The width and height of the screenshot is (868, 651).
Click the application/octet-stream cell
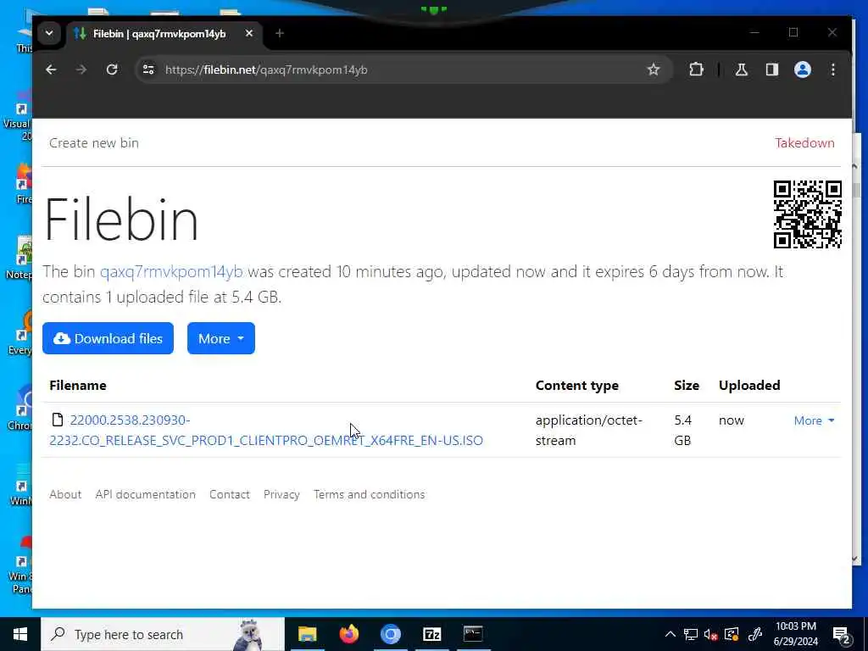click(x=589, y=430)
